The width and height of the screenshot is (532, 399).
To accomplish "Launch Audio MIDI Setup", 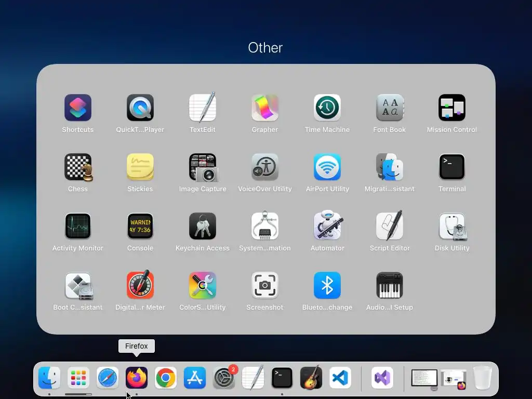I will point(390,285).
